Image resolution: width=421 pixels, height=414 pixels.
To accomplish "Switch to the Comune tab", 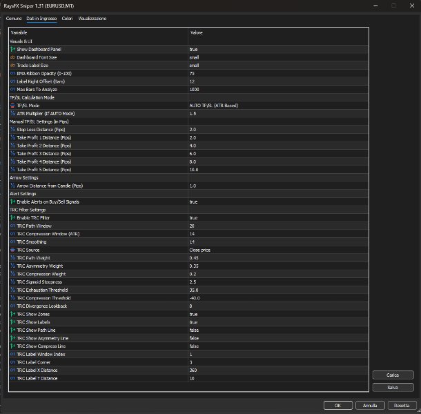I will tap(14, 19).
